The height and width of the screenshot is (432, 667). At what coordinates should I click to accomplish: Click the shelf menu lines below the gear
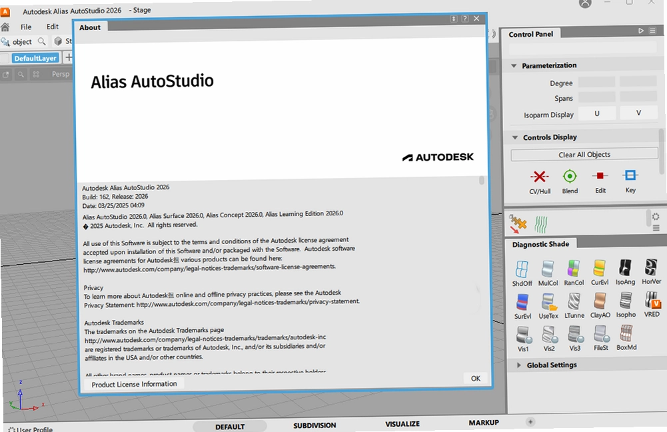656,228
